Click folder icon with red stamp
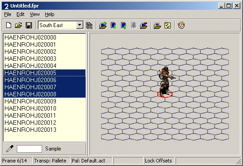The width and height of the screenshot is (243, 166). [x=144, y=25]
